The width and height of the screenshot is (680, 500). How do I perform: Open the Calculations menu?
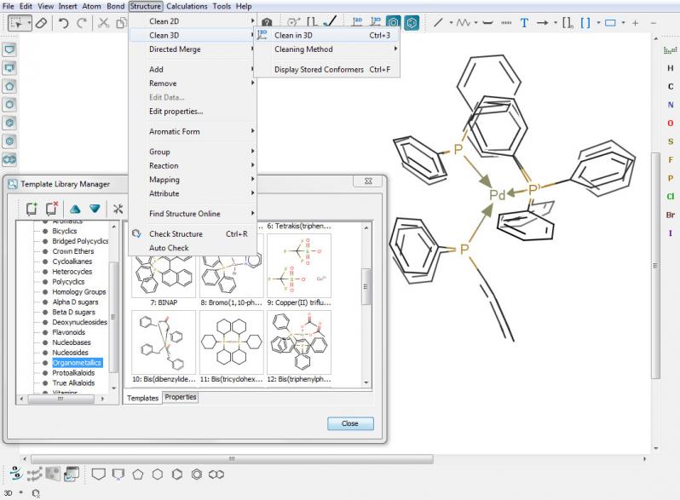tap(187, 6)
